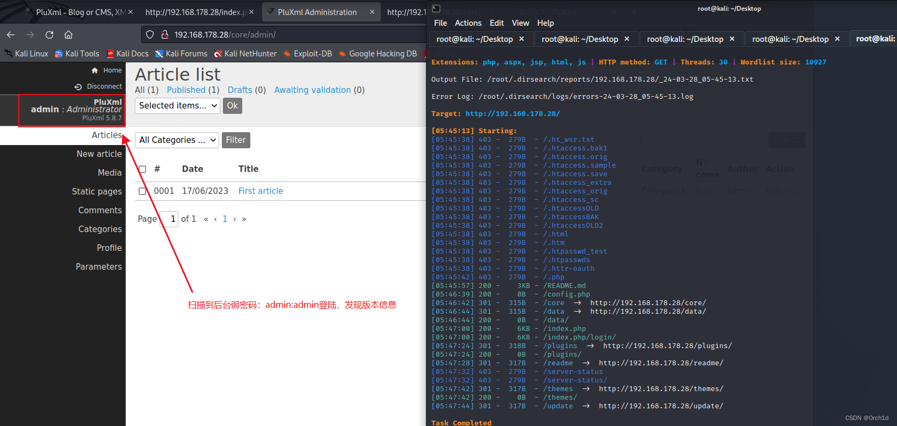Close the third root@kali terminal tab
897x426 pixels.
(732, 39)
